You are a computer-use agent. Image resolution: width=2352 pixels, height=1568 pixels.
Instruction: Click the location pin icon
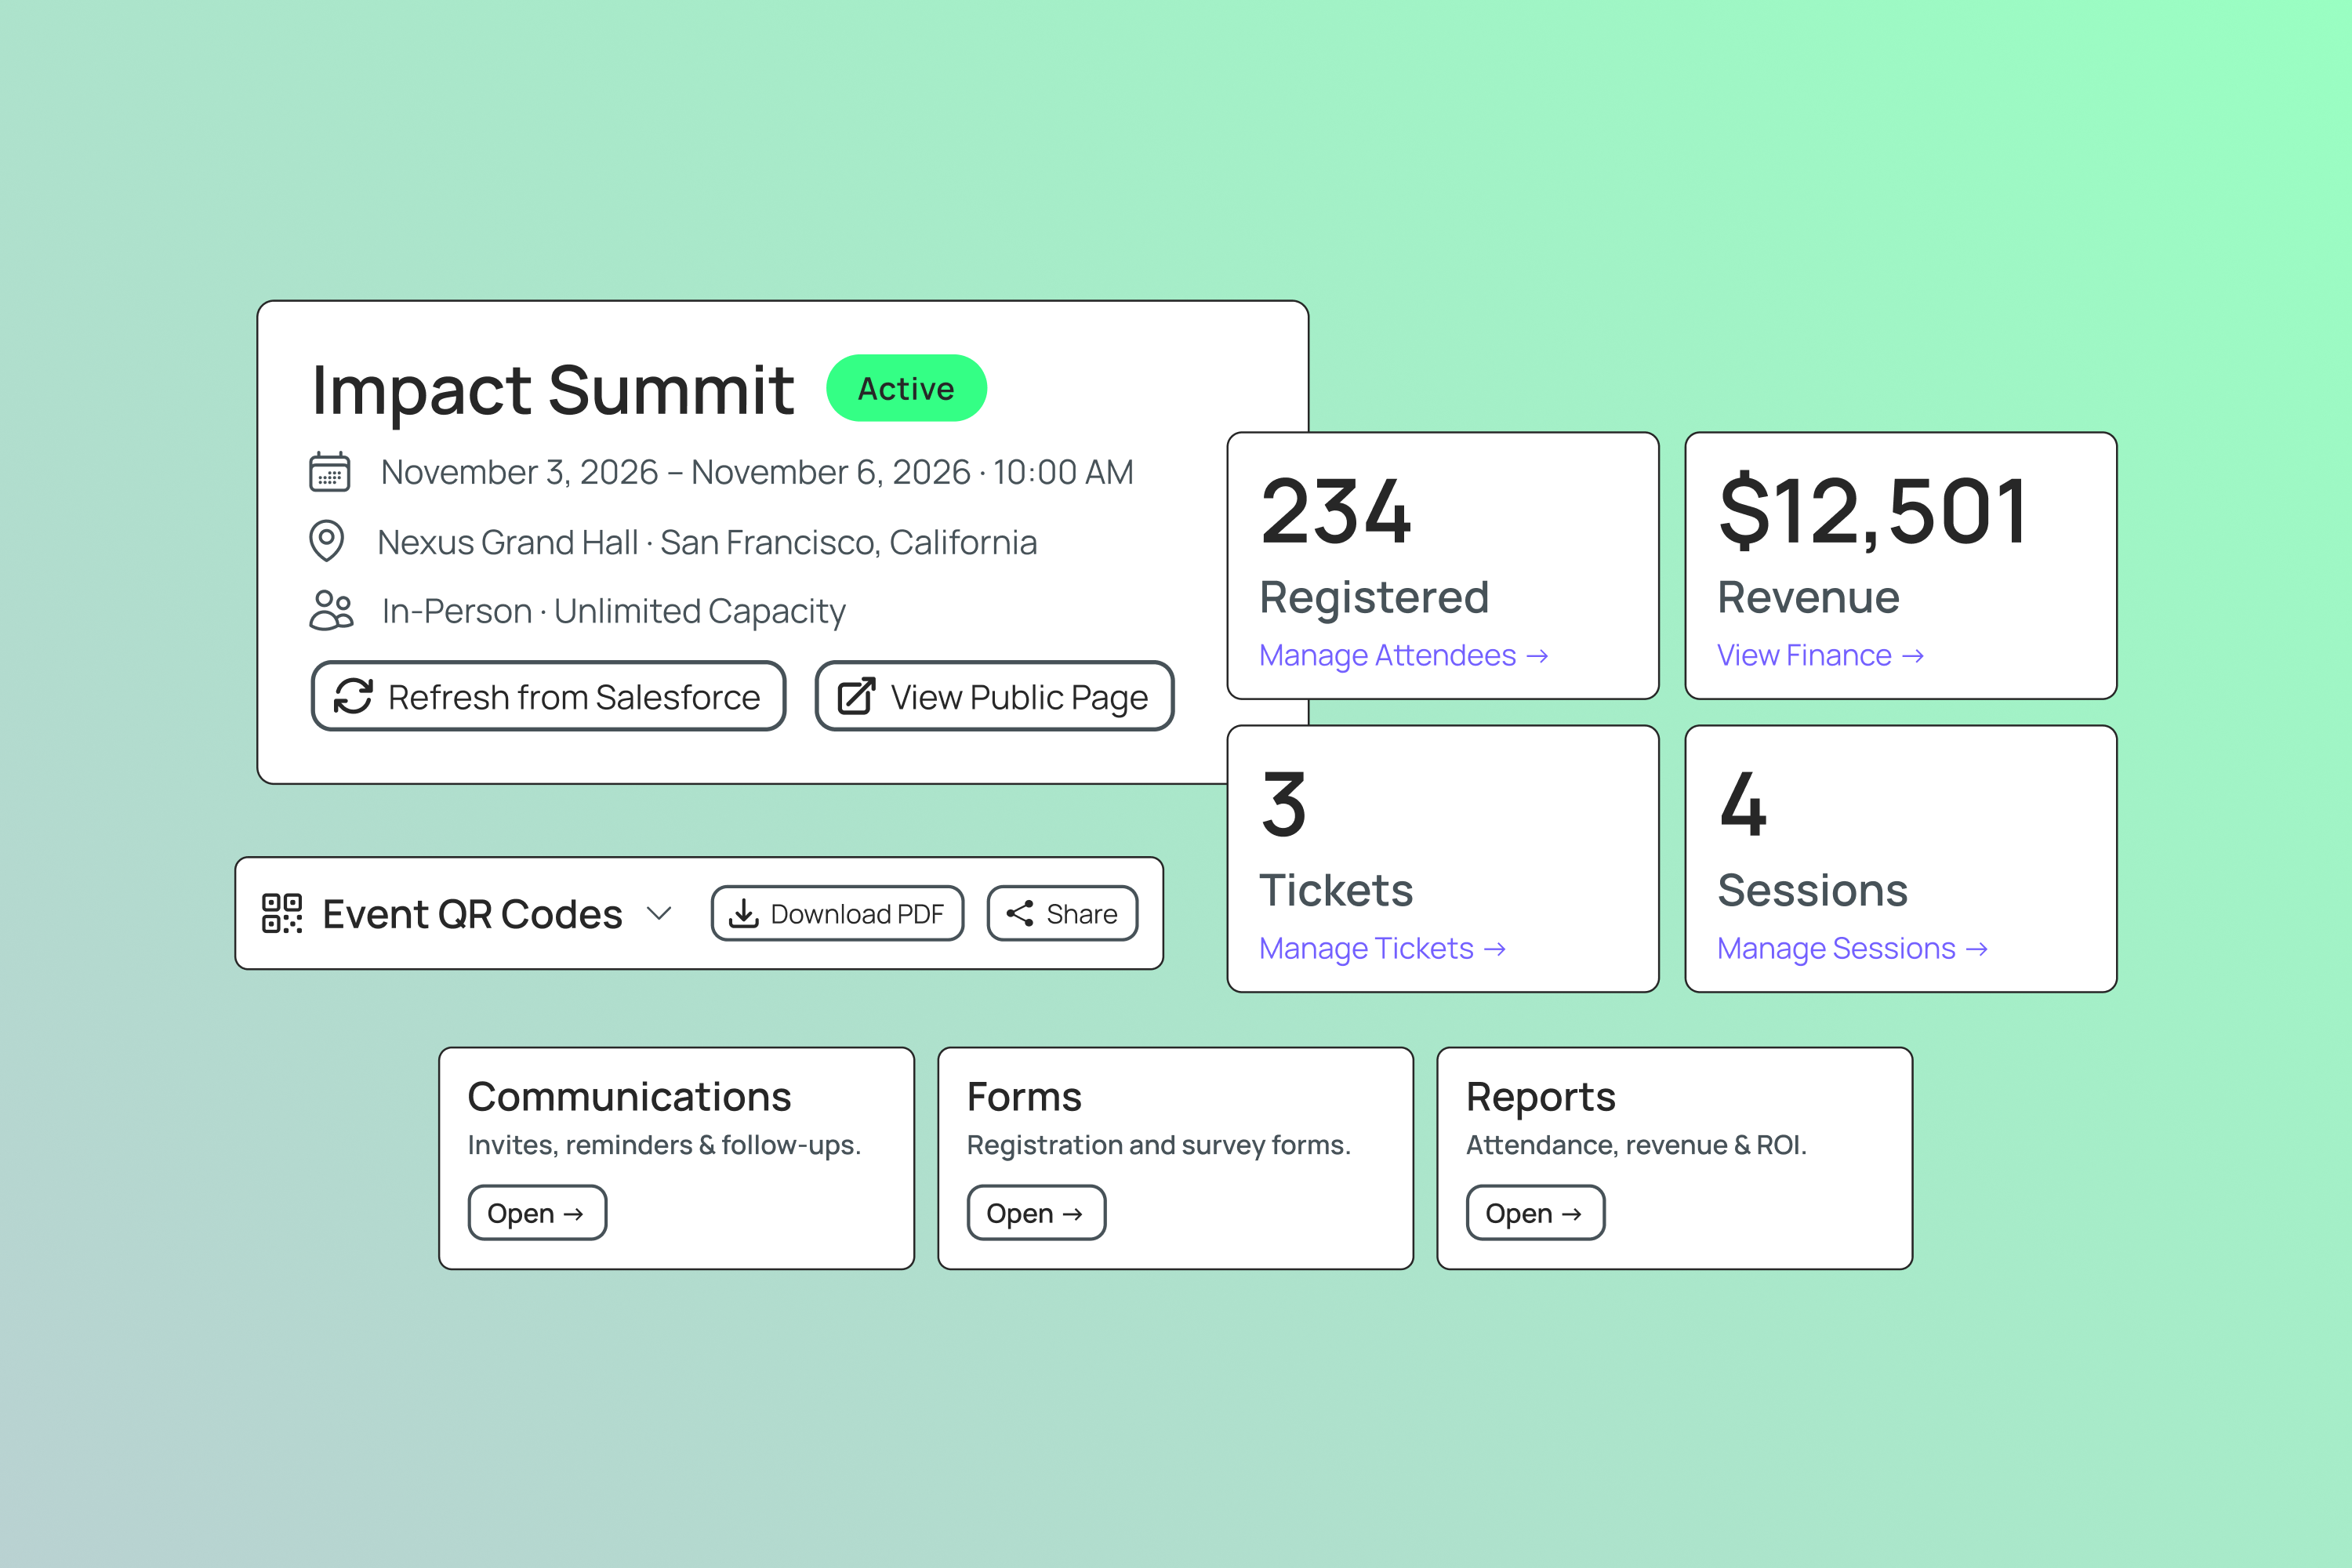point(326,541)
